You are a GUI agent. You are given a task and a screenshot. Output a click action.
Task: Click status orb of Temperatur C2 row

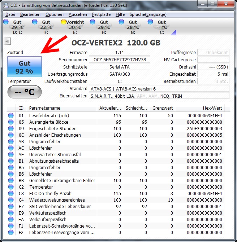(x=11, y=187)
